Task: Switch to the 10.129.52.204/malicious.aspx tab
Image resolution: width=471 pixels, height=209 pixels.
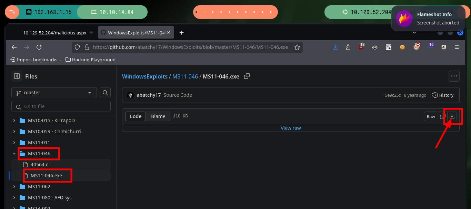Action: 55,33
